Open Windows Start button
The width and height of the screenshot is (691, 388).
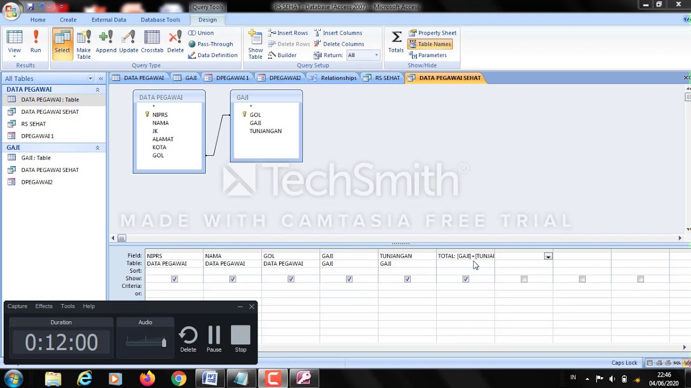[13, 378]
